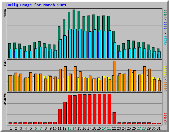
Task: Click day label 8 on the x-axis
Action: [x=46, y=128]
